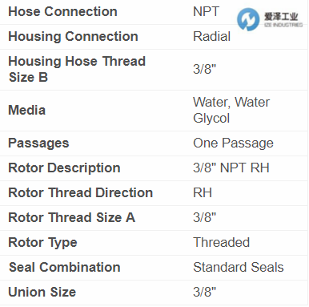Click the Radial value

pyautogui.click(x=211, y=37)
